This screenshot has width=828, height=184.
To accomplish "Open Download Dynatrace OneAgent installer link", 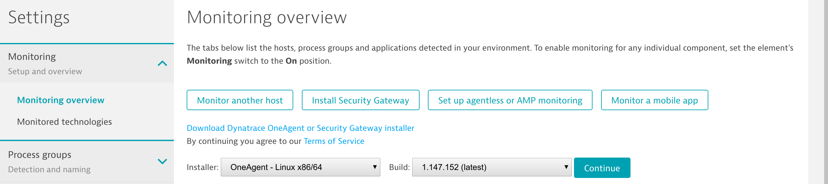I will [300, 128].
